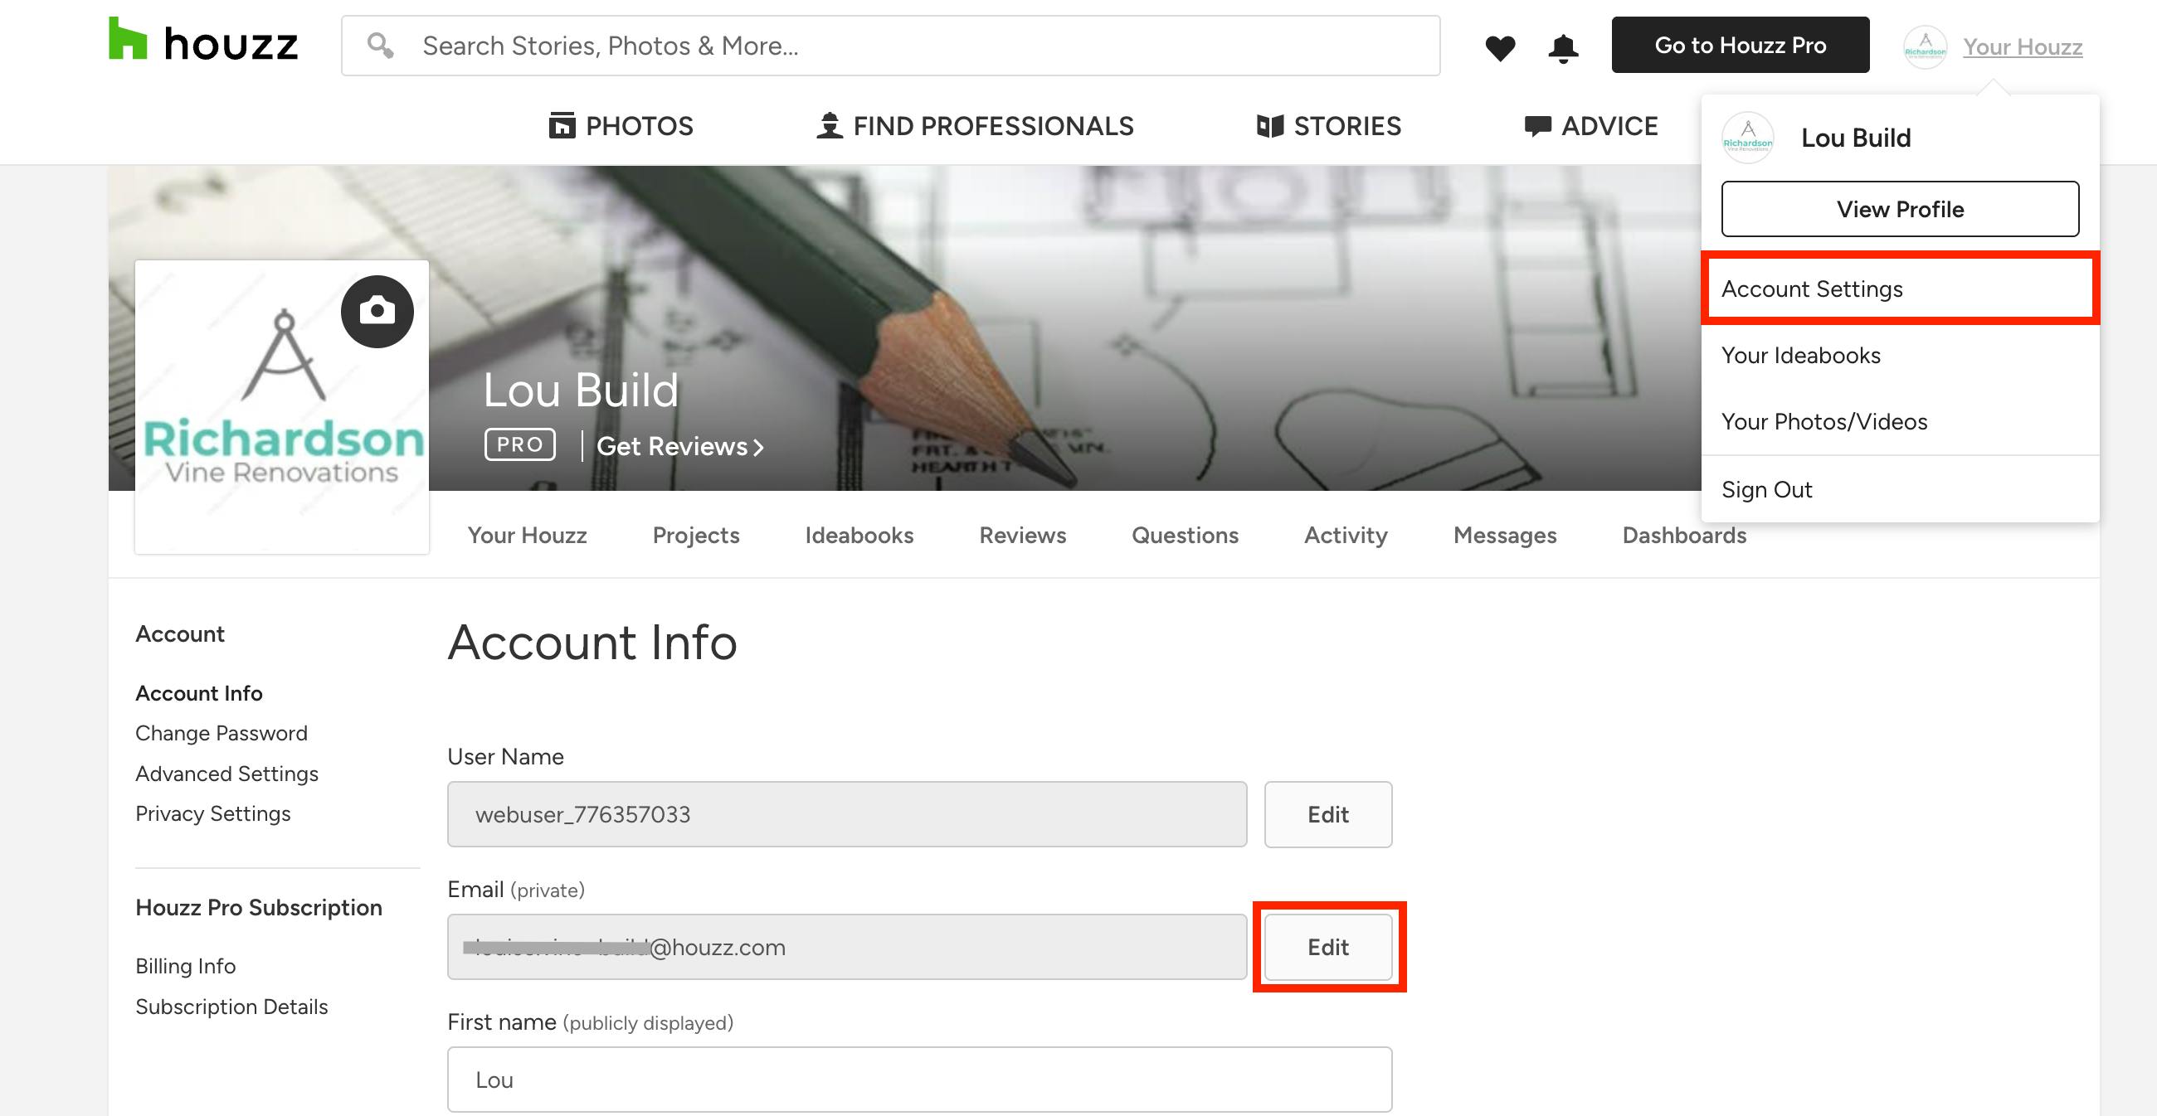Switch to the Your Houzz tab
The image size is (2157, 1116).
tap(527, 535)
